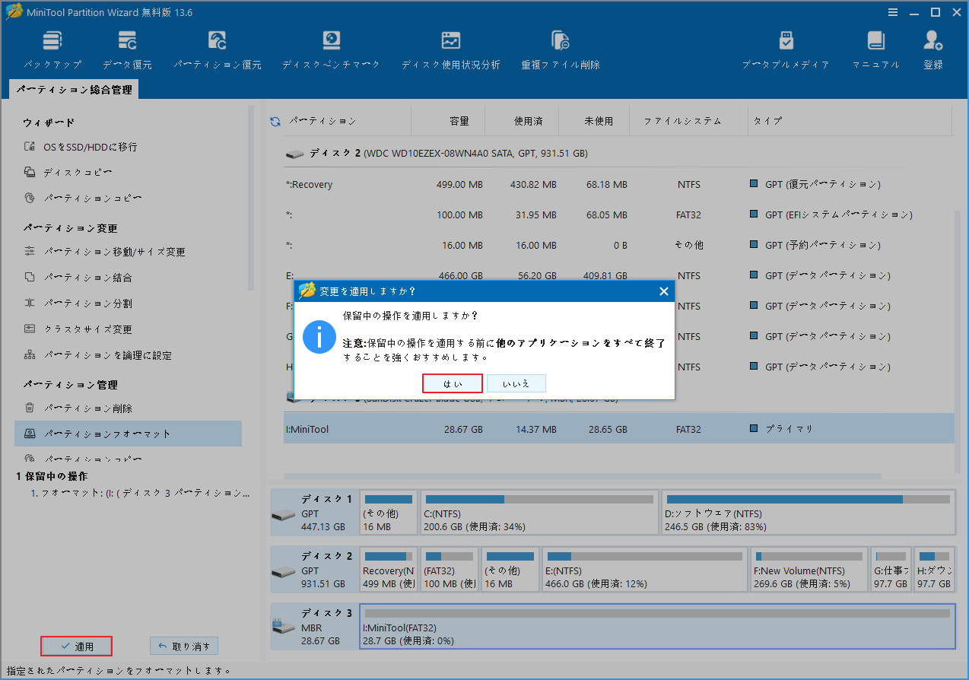The width and height of the screenshot is (969, 680).
Task: Open the hamburger menu
Action: (892, 12)
